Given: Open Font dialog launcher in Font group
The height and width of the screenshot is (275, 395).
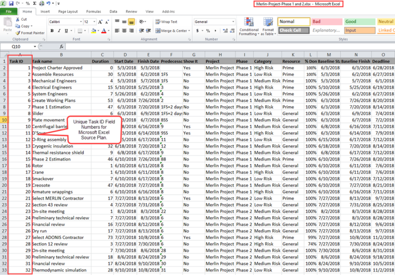Looking at the screenshot, I should pyautogui.click(x=109, y=39).
